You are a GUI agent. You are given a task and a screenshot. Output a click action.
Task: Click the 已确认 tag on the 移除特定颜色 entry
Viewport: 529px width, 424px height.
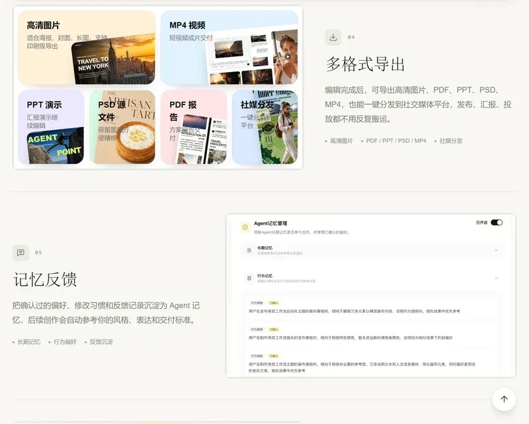coord(274,329)
